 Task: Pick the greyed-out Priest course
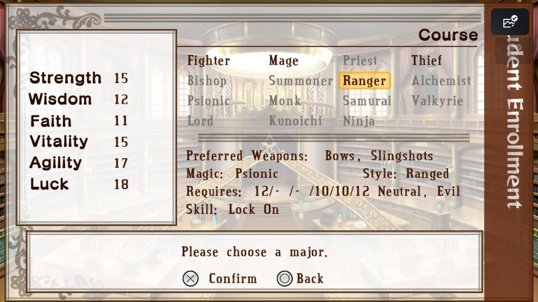[360, 61]
